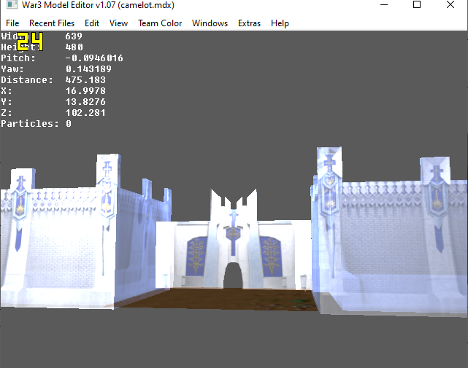Minimize the War3 Model Editor window

384,4
